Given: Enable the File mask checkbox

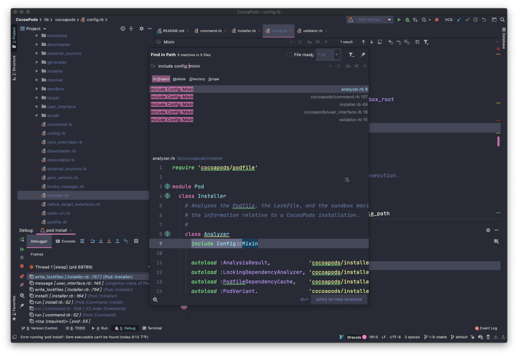Looking at the screenshot, I should click(x=290, y=55).
